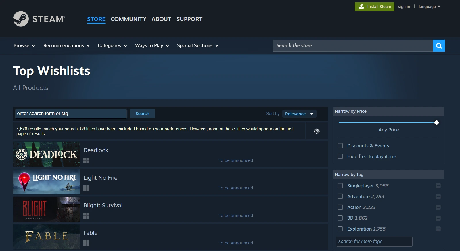The height and width of the screenshot is (251, 460).
Task: Check the Action tag filter
Action: 340,207
